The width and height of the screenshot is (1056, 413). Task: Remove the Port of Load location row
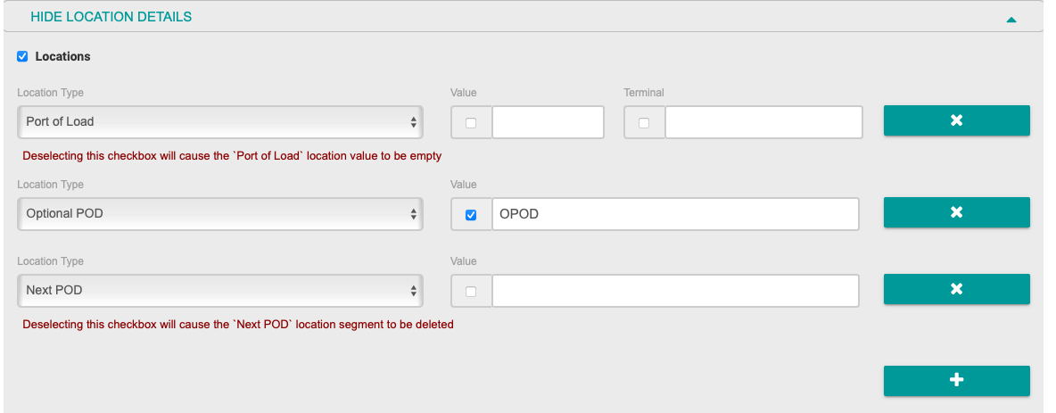(956, 120)
